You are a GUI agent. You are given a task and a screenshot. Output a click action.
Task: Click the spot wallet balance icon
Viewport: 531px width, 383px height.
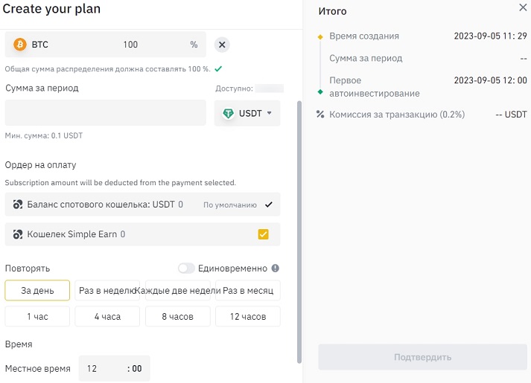pos(18,204)
